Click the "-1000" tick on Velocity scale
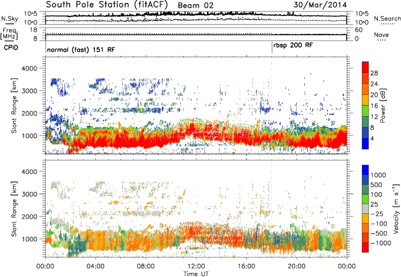 pos(381,243)
